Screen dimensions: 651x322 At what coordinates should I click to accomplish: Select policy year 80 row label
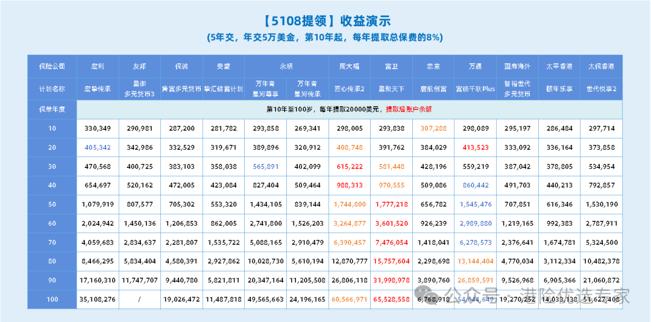coord(52,261)
